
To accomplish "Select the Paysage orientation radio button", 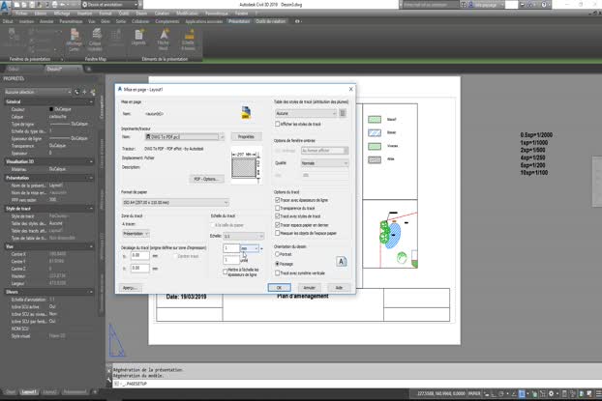I will coord(277,264).
